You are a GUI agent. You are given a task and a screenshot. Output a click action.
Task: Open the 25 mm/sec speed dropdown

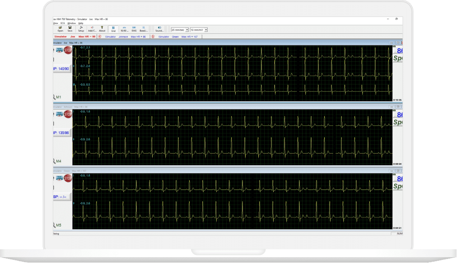186,30
